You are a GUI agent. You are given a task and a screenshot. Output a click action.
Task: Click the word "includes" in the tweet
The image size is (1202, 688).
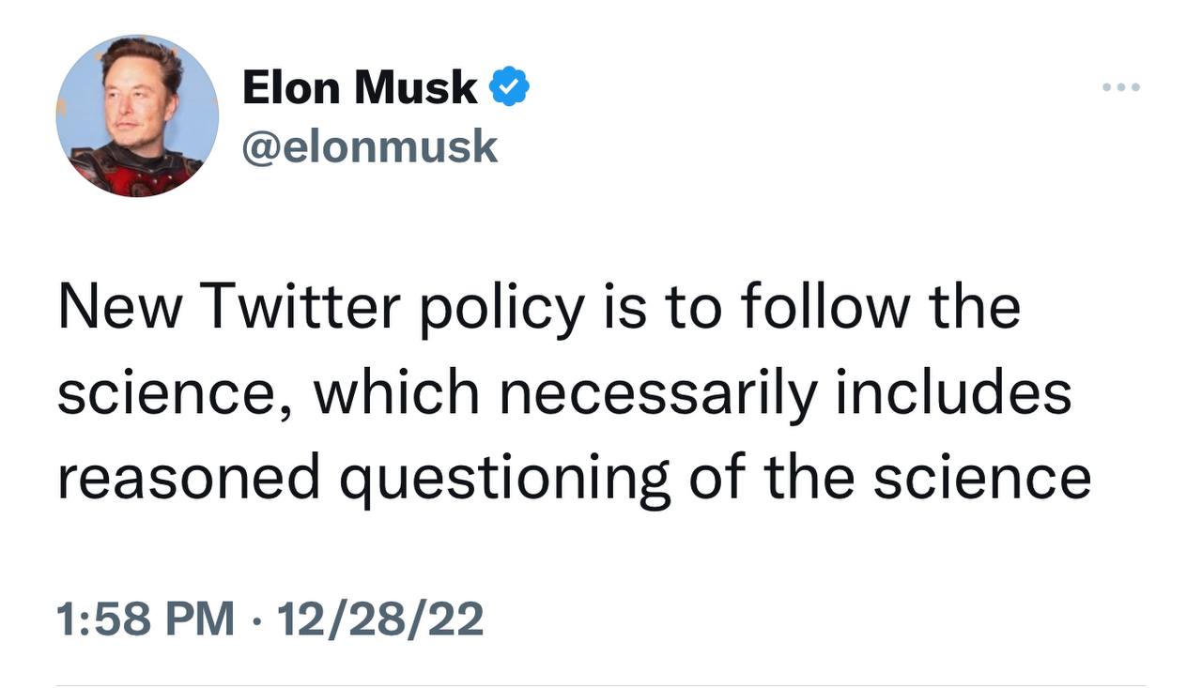coord(953,392)
